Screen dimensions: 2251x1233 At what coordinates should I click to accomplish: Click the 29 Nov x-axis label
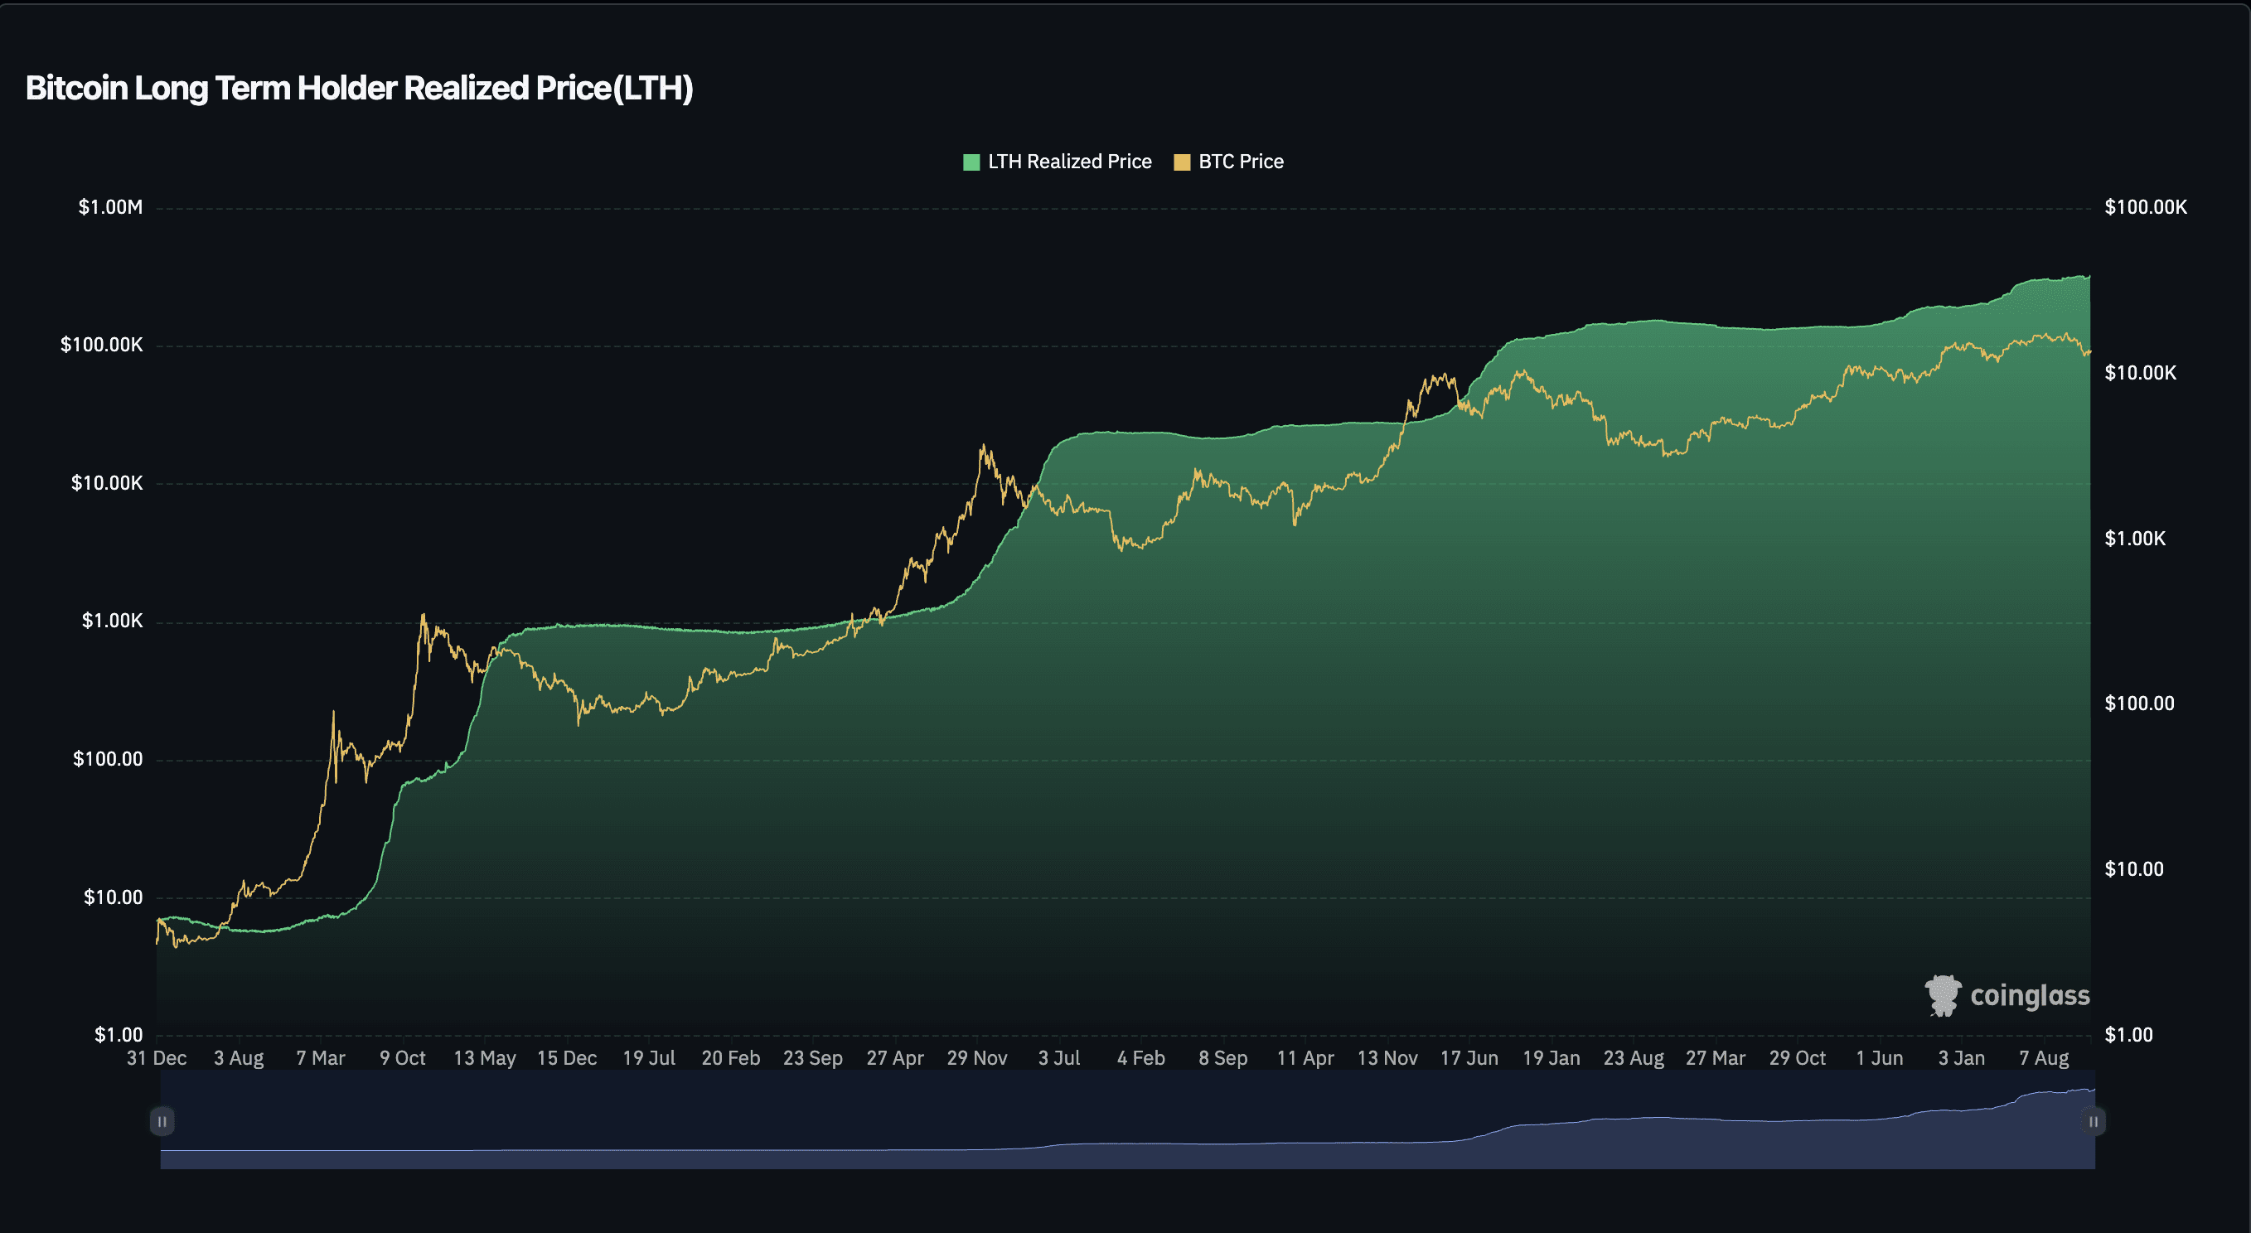pyautogui.click(x=977, y=1058)
